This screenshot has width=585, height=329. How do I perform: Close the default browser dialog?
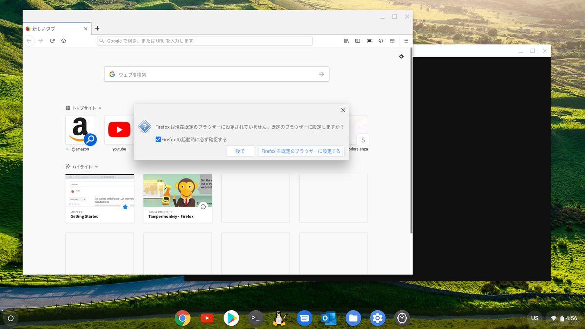[343, 111]
